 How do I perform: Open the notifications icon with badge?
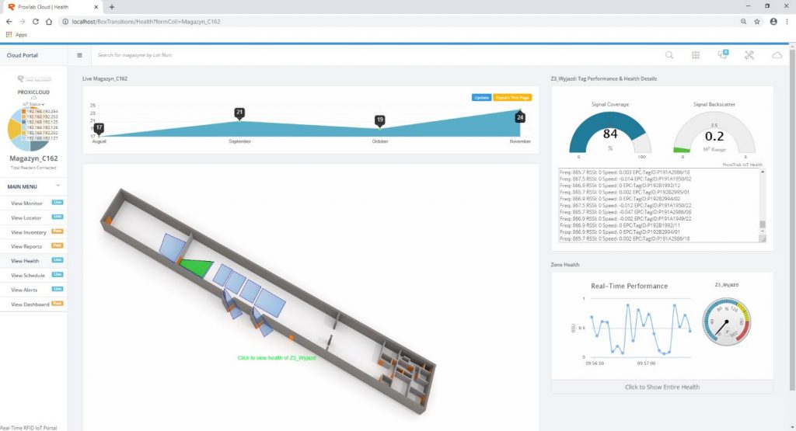(722, 55)
